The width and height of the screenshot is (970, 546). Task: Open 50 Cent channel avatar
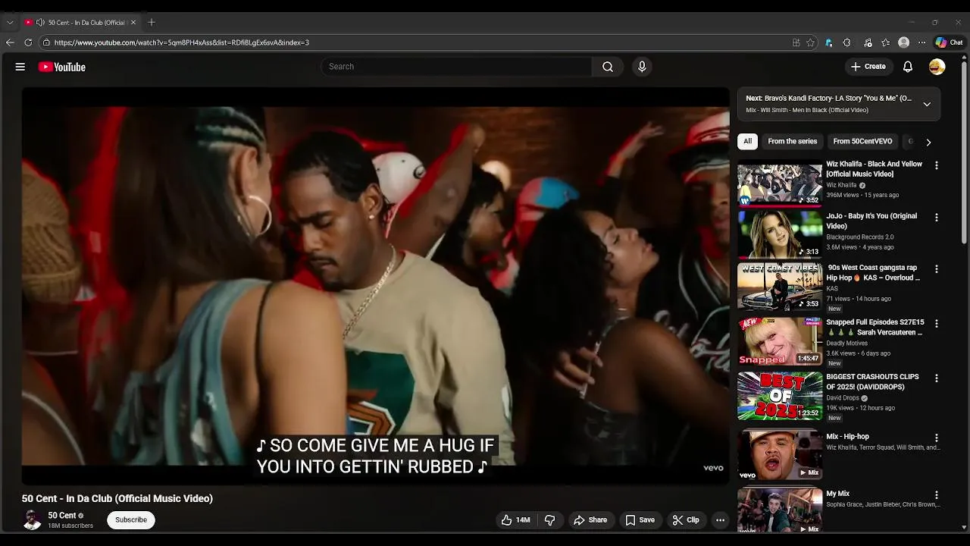(x=33, y=520)
